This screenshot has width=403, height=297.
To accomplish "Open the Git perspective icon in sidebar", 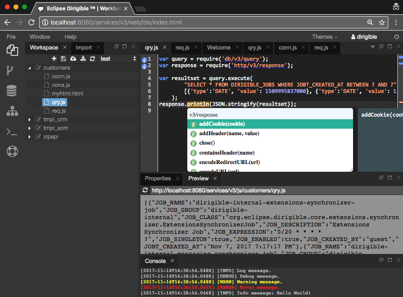I will tap(10, 70).
